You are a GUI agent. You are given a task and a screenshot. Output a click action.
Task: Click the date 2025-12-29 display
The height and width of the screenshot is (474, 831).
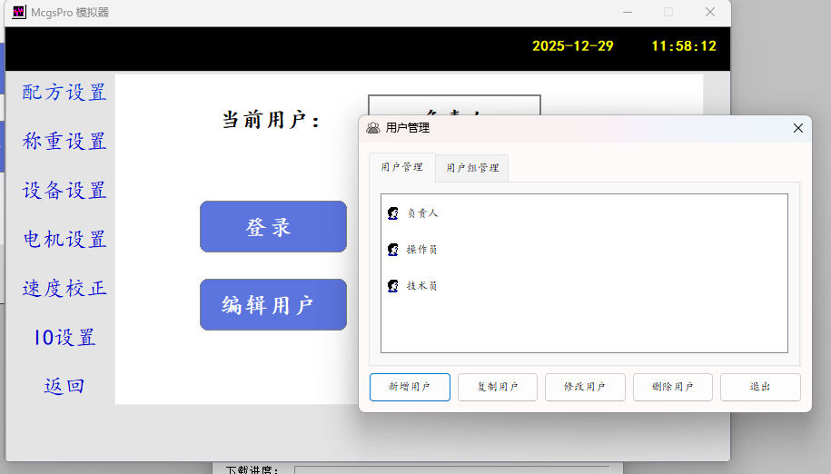573,46
